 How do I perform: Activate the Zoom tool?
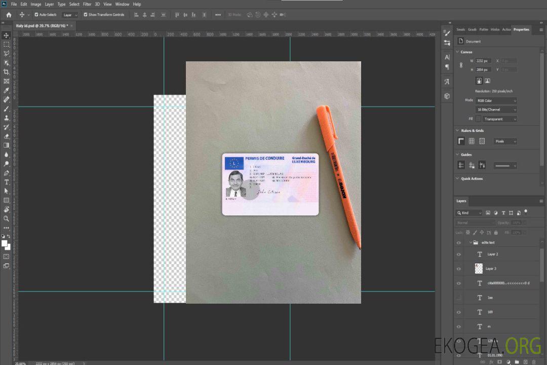pos(7,218)
